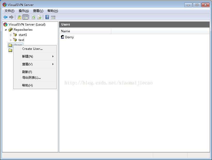
Task: Open the 查看(V) menu in menu bar
Action: click(38, 11)
